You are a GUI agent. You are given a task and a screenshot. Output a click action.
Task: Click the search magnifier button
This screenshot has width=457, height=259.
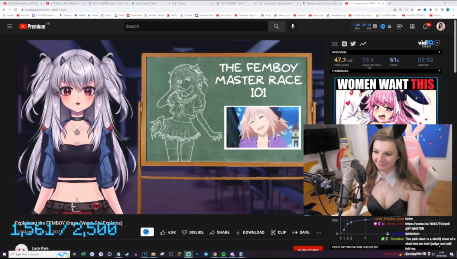point(277,26)
